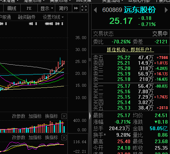This screenshot has height=154, width=170.
Task: Click 最高 value 25.40
Action: 124,141
